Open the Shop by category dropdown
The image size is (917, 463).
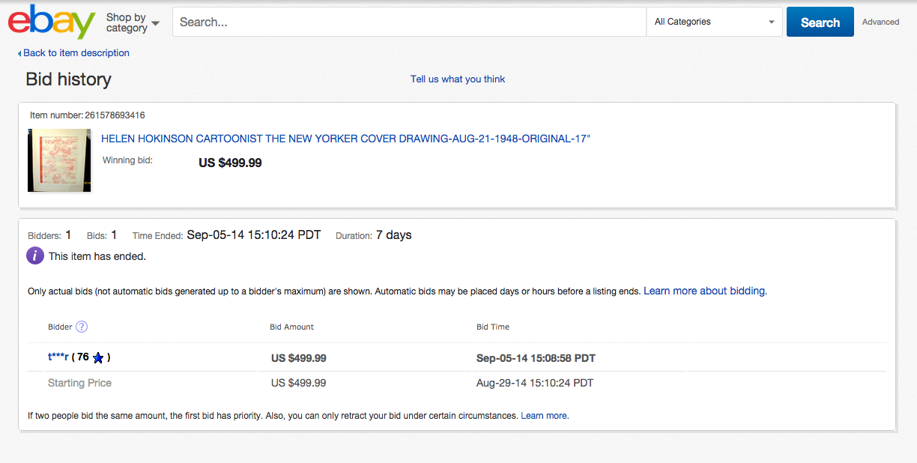click(x=133, y=22)
